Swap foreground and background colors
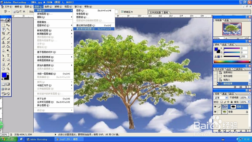Screen dimensions: 252x142 [8, 73]
